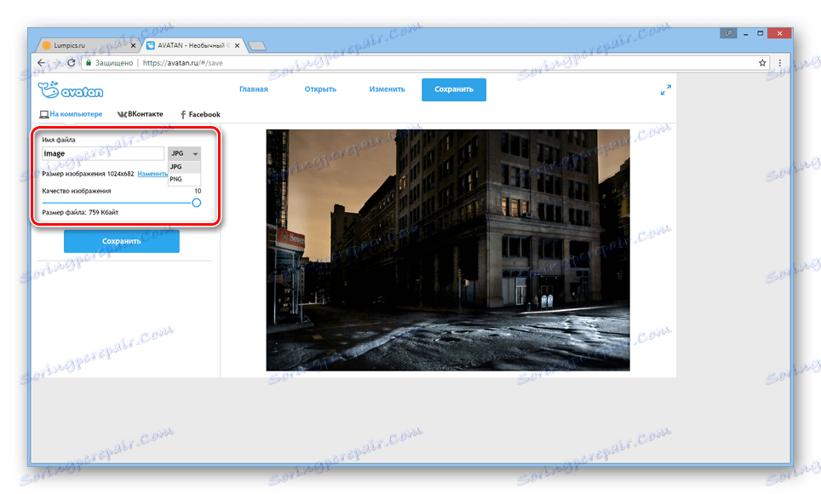Click the Имя файла label
The image size is (821, 494).
[59, 140]
